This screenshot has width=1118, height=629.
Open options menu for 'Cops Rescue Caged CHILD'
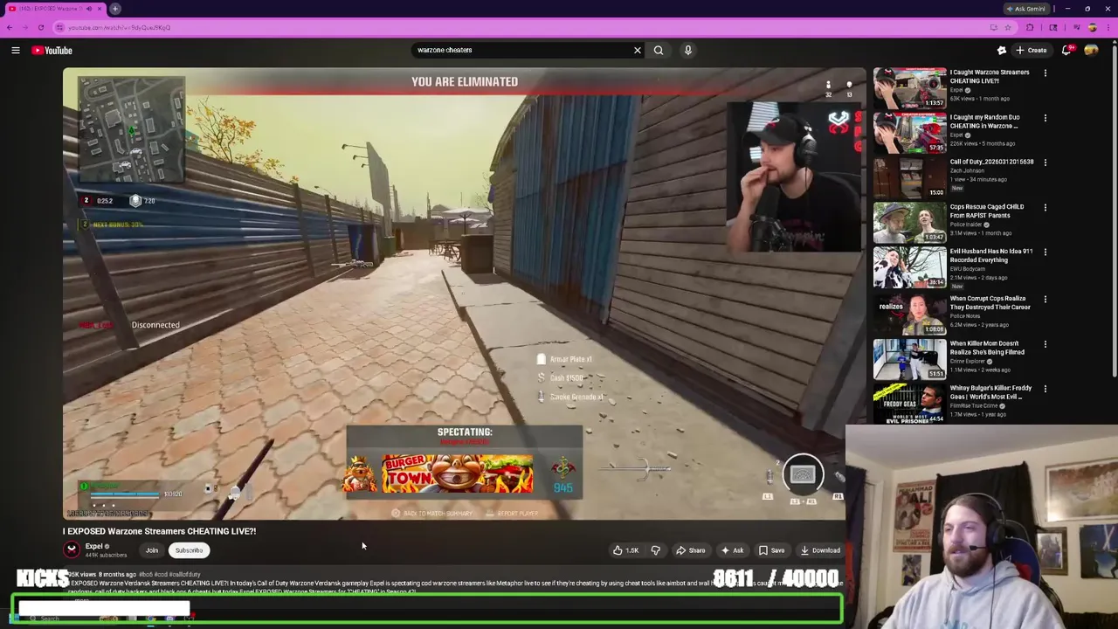1045,208
